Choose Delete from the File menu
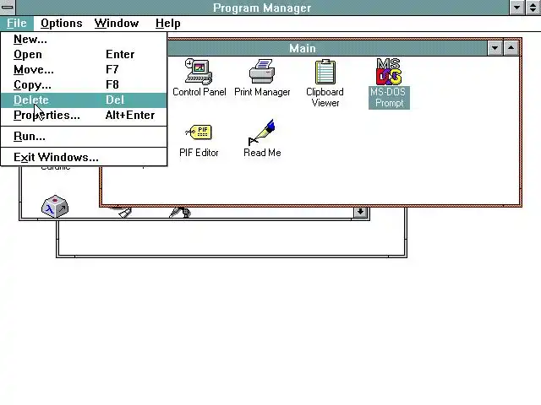This screenshot has width=541, height=405. pyautogui.click(x=84, y=100)
